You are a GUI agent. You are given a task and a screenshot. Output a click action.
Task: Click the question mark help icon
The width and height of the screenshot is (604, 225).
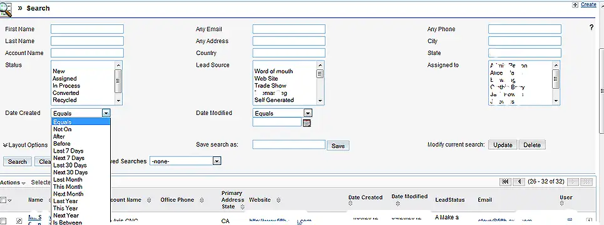(591, 27)
